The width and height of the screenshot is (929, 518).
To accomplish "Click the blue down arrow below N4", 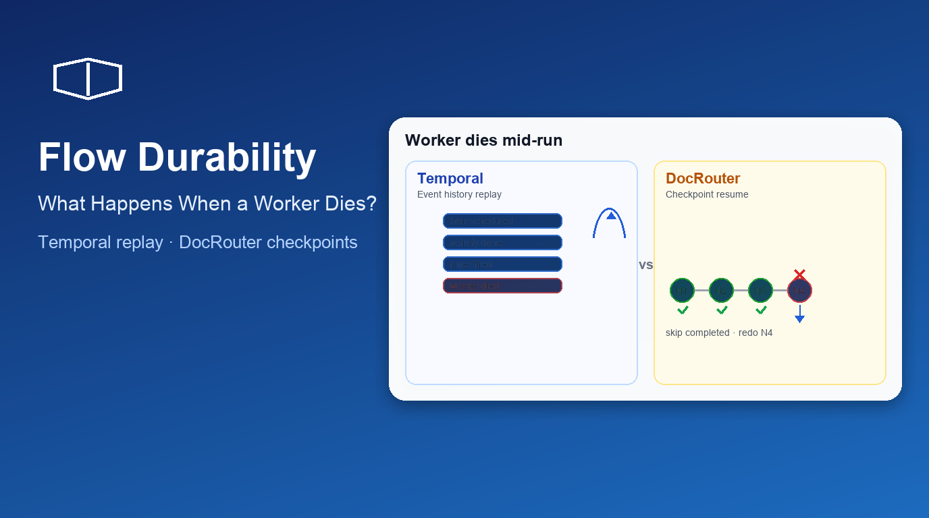I will (x=799, y=314).
